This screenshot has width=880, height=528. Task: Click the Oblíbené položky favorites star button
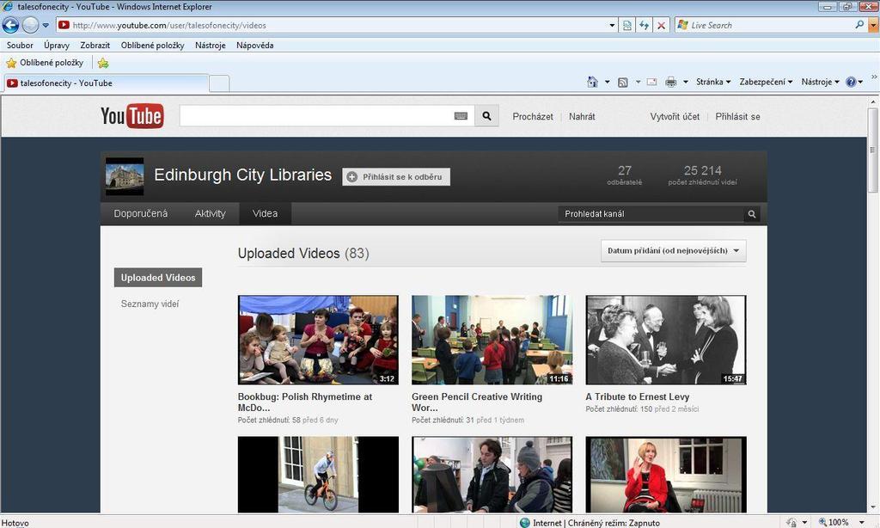click(45, 63)
